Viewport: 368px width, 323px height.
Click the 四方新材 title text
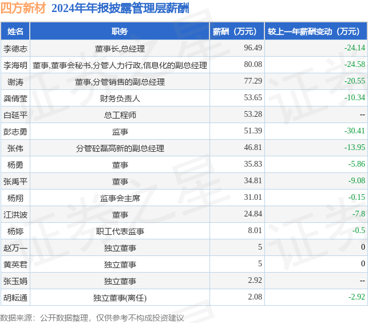click(x=23, y=8)
